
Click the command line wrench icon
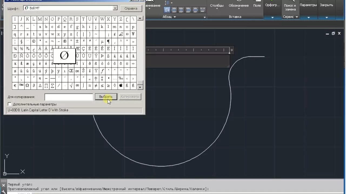[4, 191]
